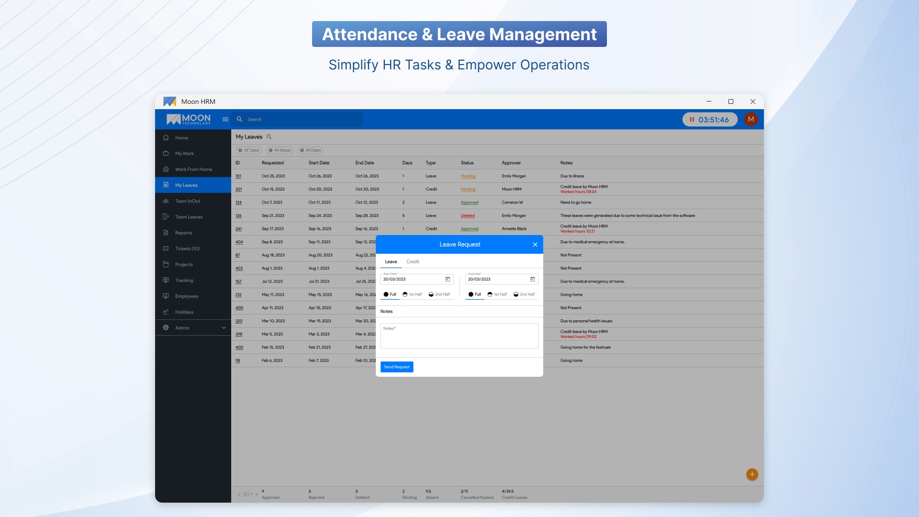Viewport: 919px width, 517px height.
Task: Open leave ID 101 link
Action: point(238,176)
